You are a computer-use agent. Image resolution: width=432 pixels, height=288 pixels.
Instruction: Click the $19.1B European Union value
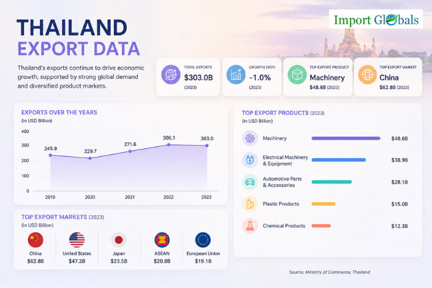coord(203,261)
